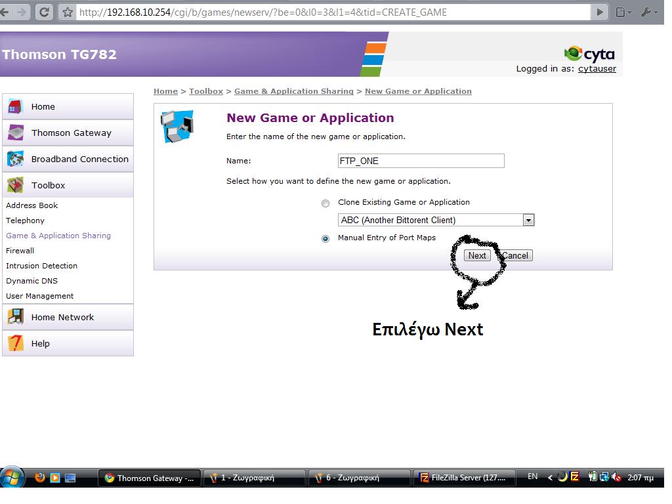Launch media player from quick launch

point(55,478)
